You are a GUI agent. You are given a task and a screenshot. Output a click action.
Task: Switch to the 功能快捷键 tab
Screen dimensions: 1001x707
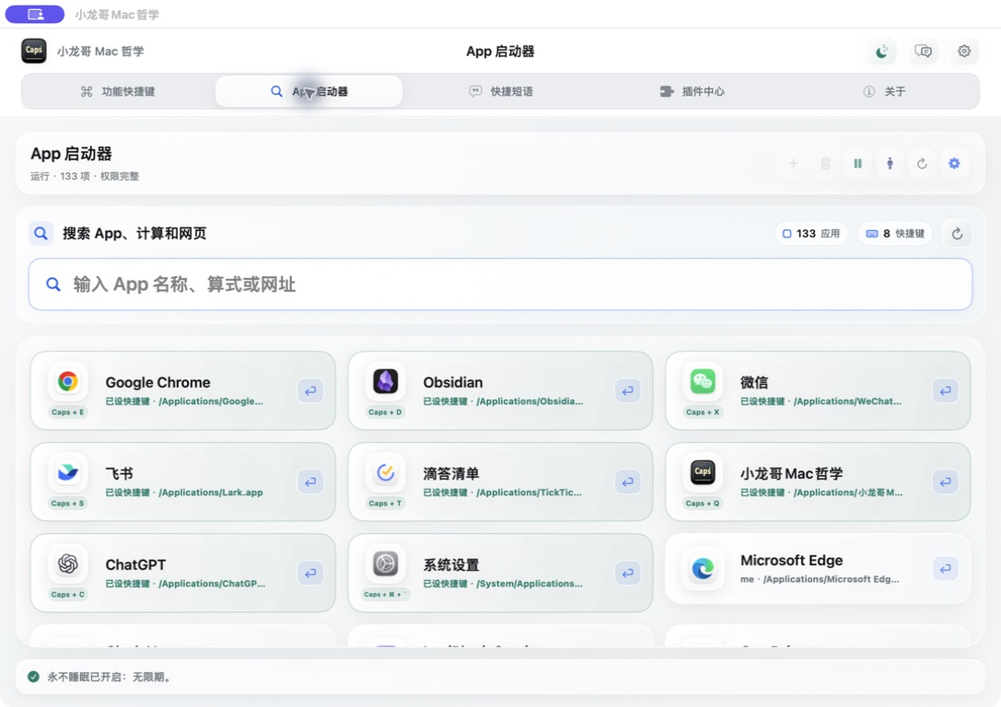118,91
